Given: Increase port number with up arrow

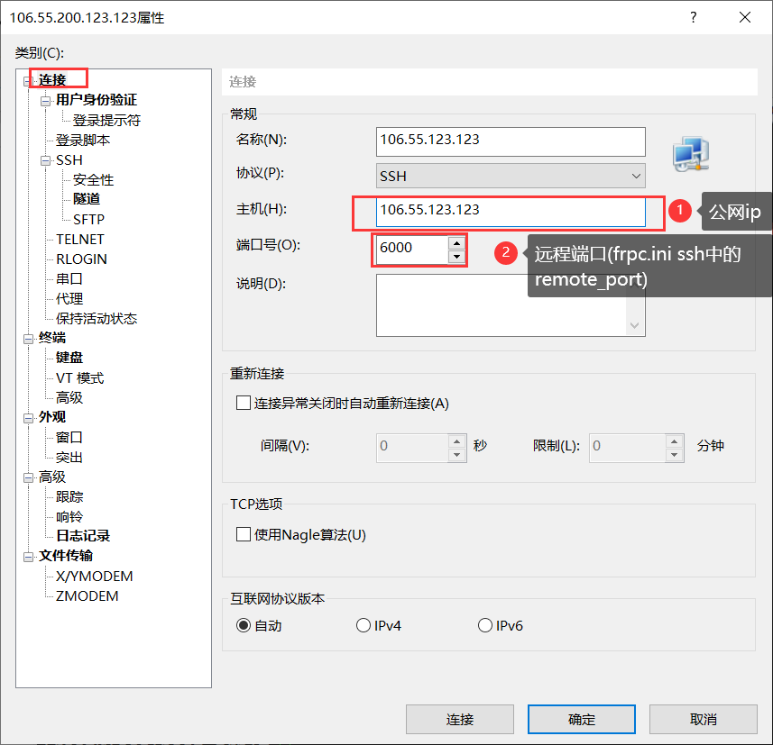Looking at the screenshot, I should coord(457,243).
